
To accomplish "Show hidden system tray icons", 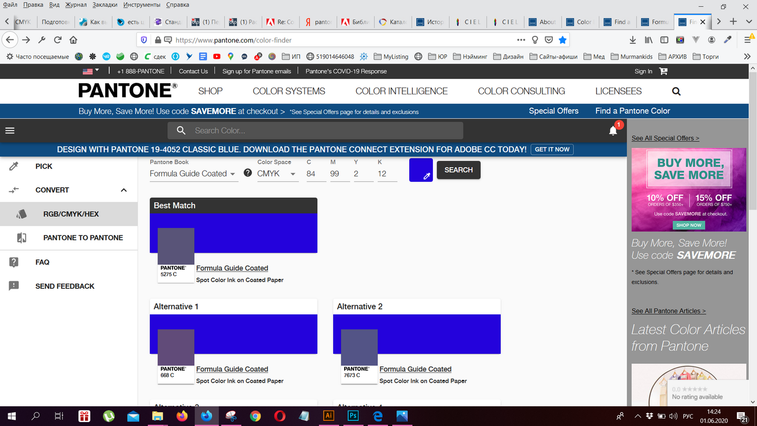I will (637, 416).
